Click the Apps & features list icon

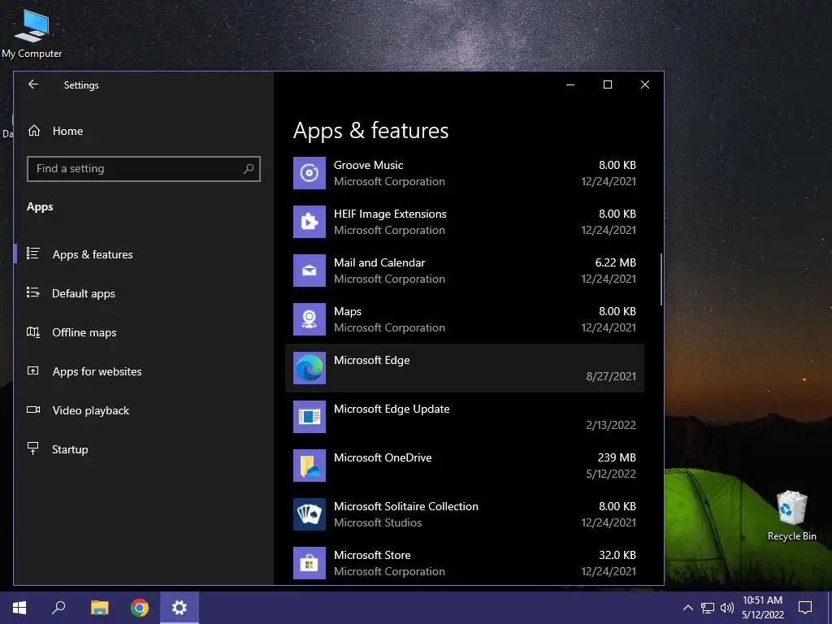tap(32, 253)
